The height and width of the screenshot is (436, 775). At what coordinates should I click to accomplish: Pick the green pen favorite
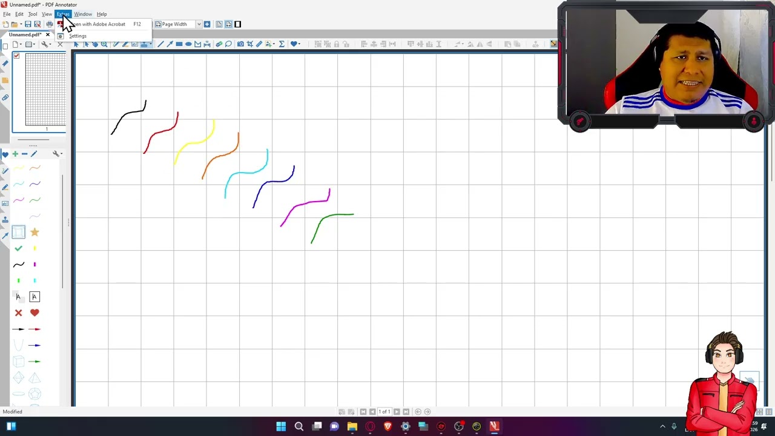(35, 200)
